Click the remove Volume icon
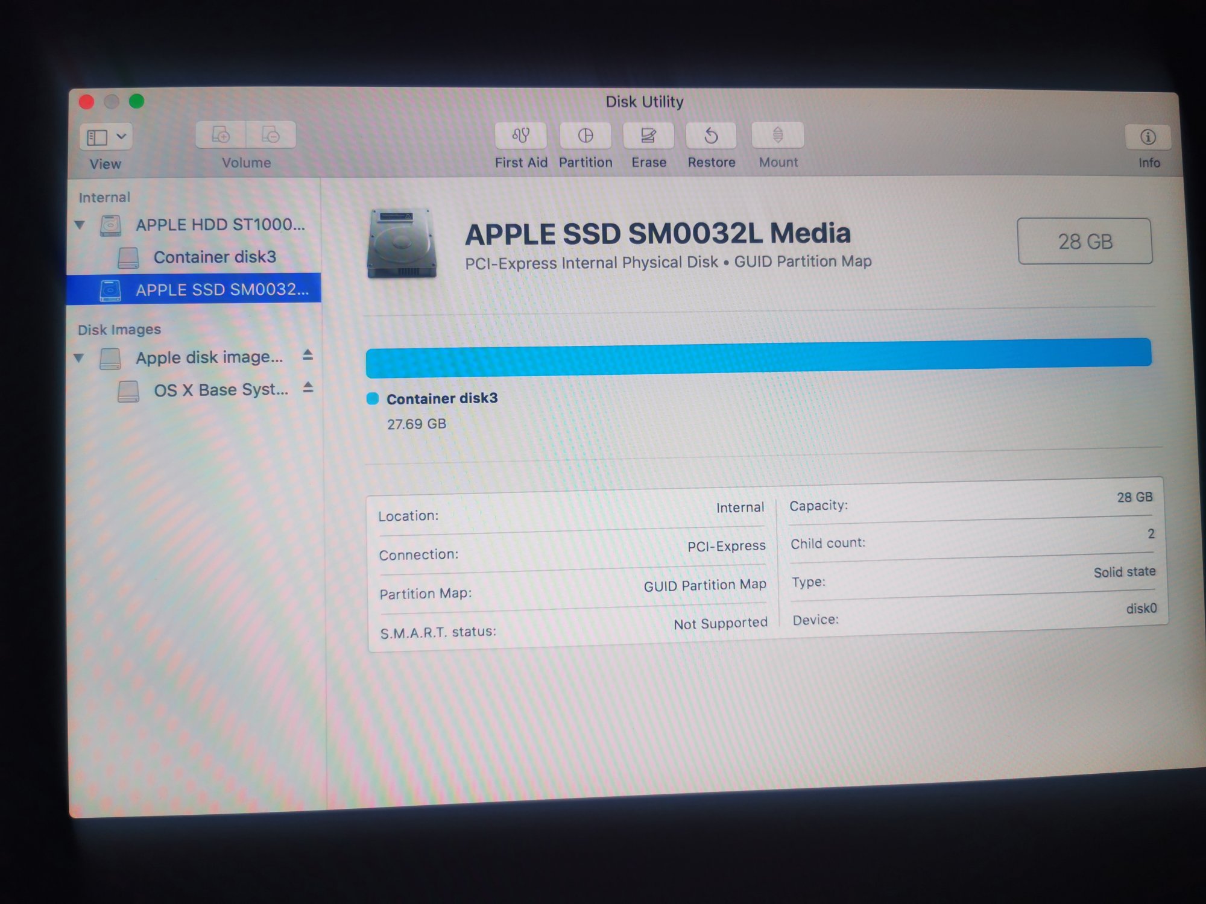Viewport: 1206px width, 904px height. click(271, 135)
